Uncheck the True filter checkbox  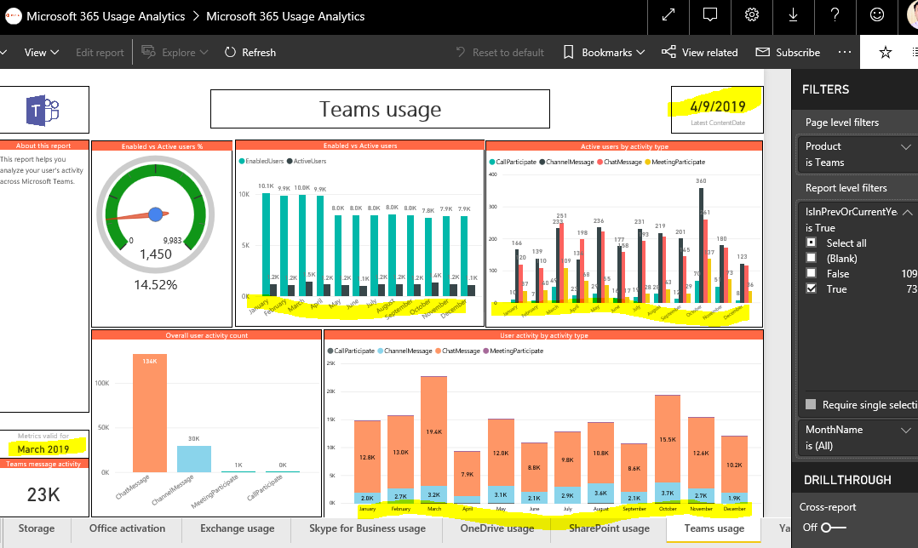point(812,288)
